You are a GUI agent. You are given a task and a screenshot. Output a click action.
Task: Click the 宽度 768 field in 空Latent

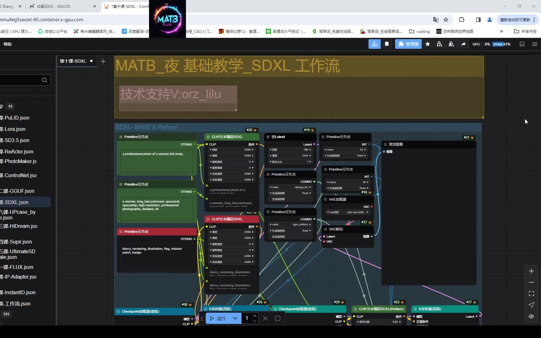291,150
